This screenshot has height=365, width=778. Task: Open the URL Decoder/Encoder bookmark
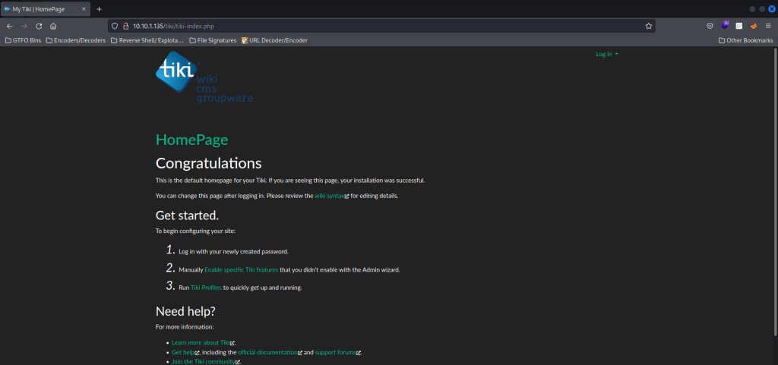click(274, 40)
